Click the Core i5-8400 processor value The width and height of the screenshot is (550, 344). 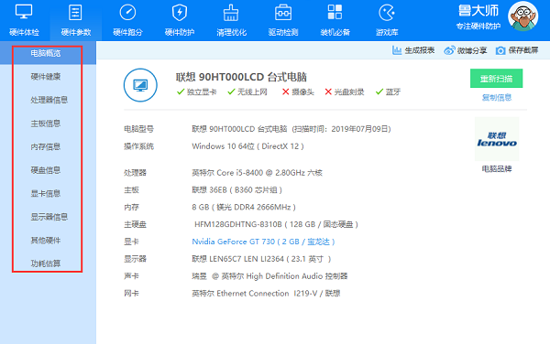257,173
